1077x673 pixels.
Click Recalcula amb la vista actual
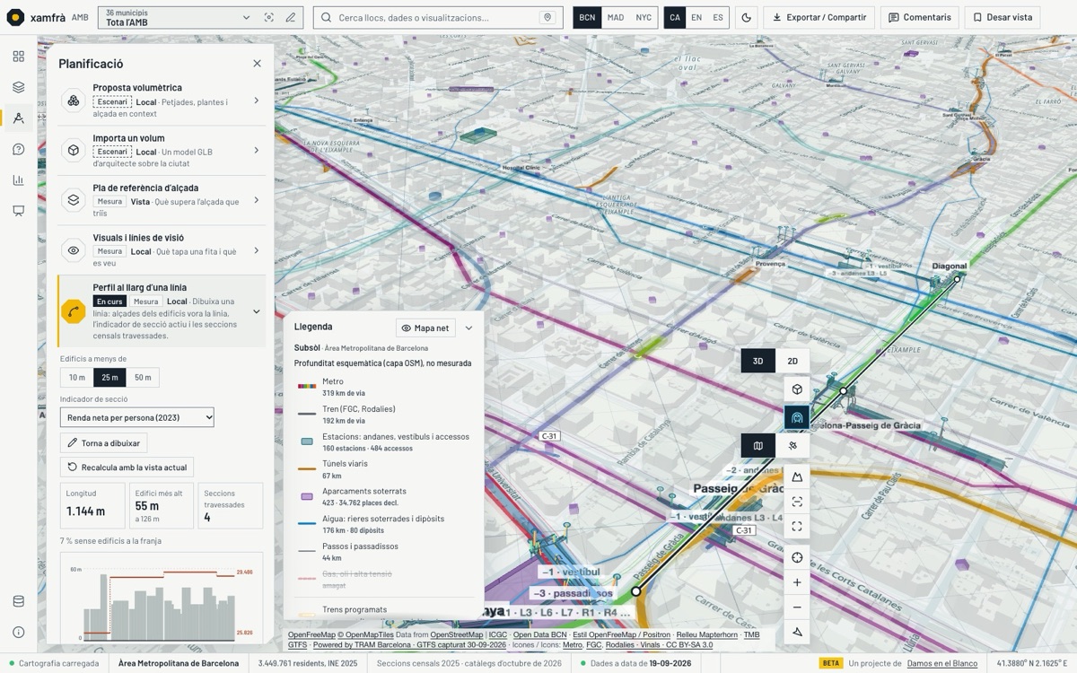click(127, 468)
